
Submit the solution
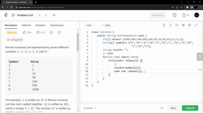click(x=190, y=108)
